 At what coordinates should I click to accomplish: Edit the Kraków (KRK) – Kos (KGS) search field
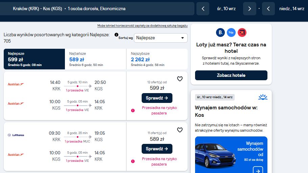tap(97, 9)
